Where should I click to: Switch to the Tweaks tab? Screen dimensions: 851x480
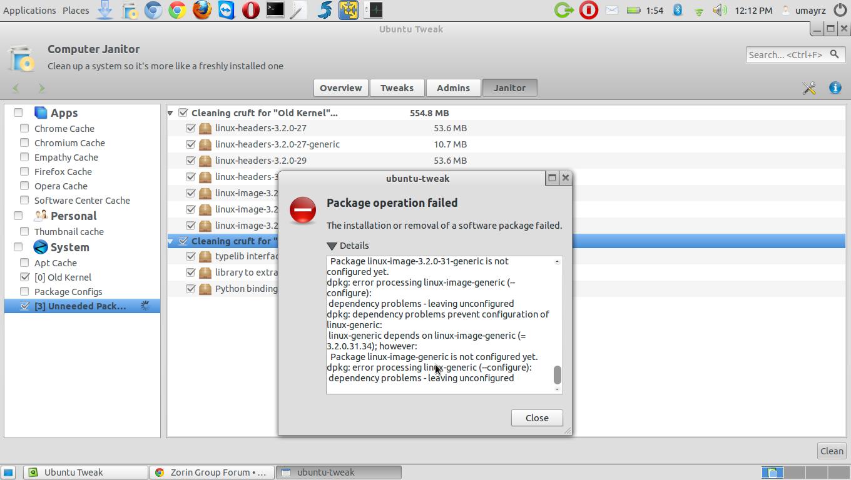(x=397, y=88)
